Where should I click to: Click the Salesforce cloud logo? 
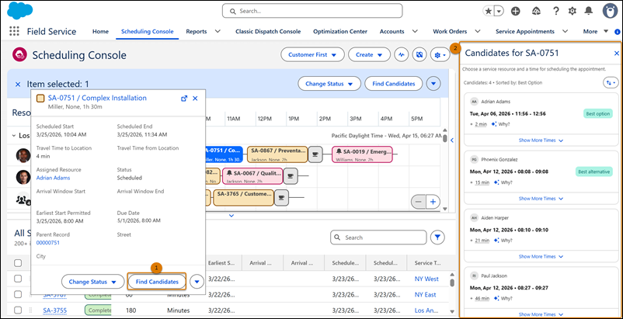(x=20, y=10)
